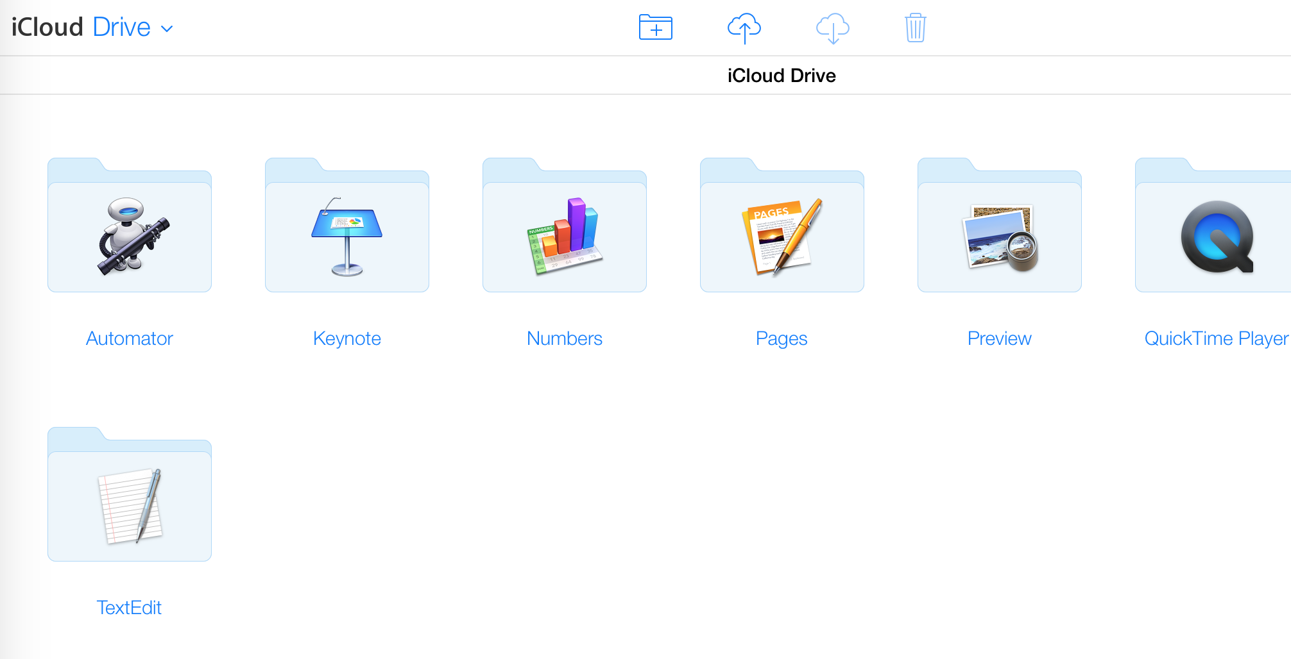Click the Download from iCloud icon
The image size is (1291, 659).
click(x=832, y=28)
